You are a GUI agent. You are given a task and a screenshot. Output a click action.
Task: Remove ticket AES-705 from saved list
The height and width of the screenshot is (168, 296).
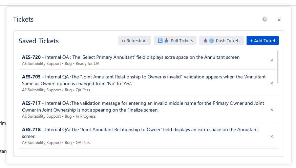[x=272, y=83]
